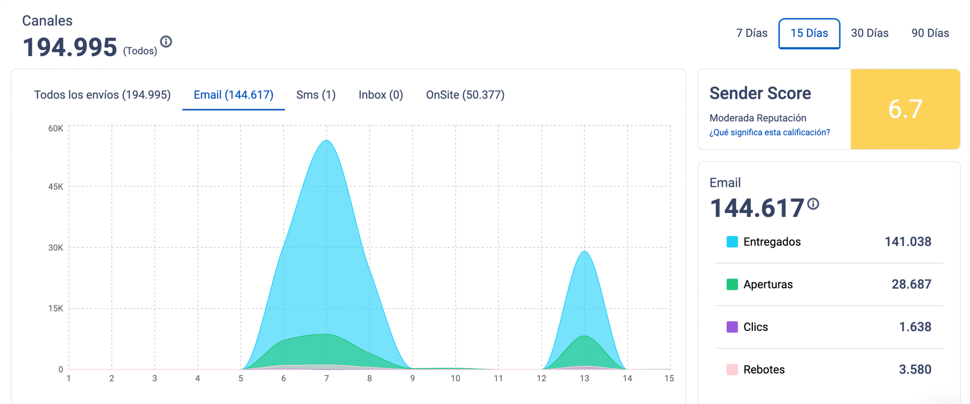
Task: Click the Aperturas green legend swatch
Action: pos(731,284)
